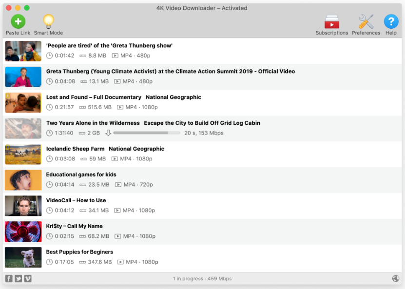Click the format icon beside MP4 · 720p
405x289 pixels.
pos(118,185)
